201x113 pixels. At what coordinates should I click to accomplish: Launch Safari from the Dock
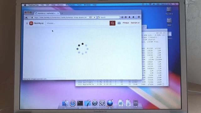click(x=73, y=103)
